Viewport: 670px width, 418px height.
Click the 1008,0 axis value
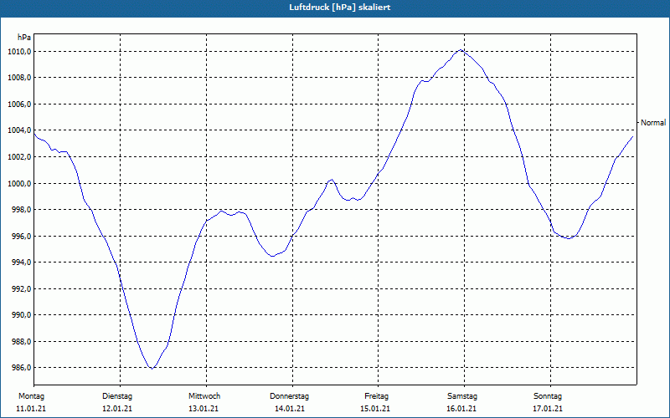click(18, 78)
